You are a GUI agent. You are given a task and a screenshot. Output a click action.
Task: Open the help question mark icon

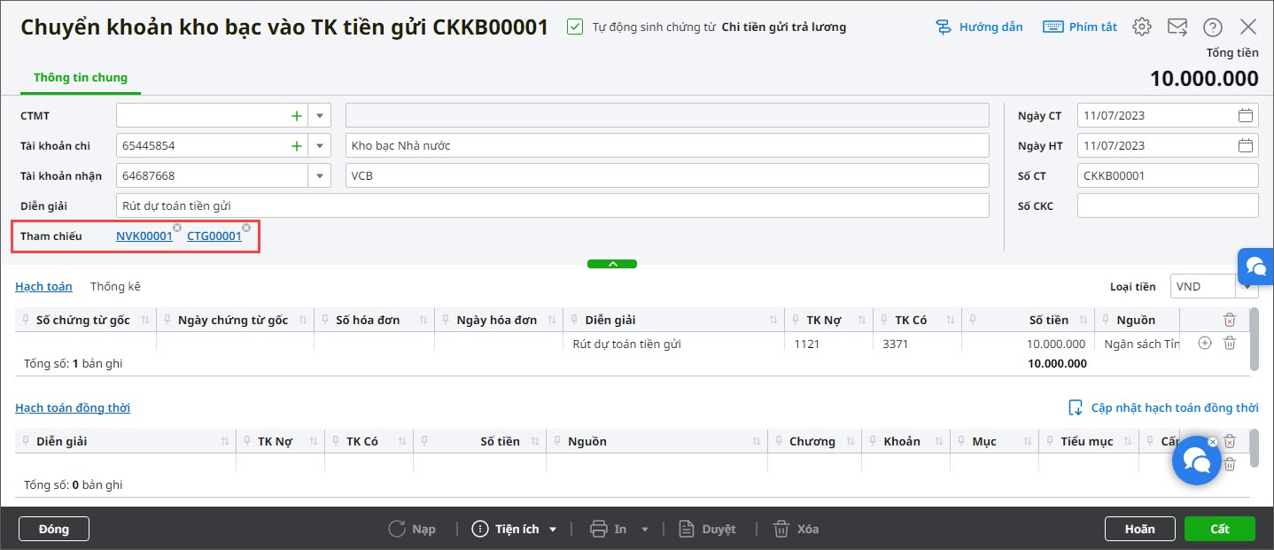(1213, 27)
